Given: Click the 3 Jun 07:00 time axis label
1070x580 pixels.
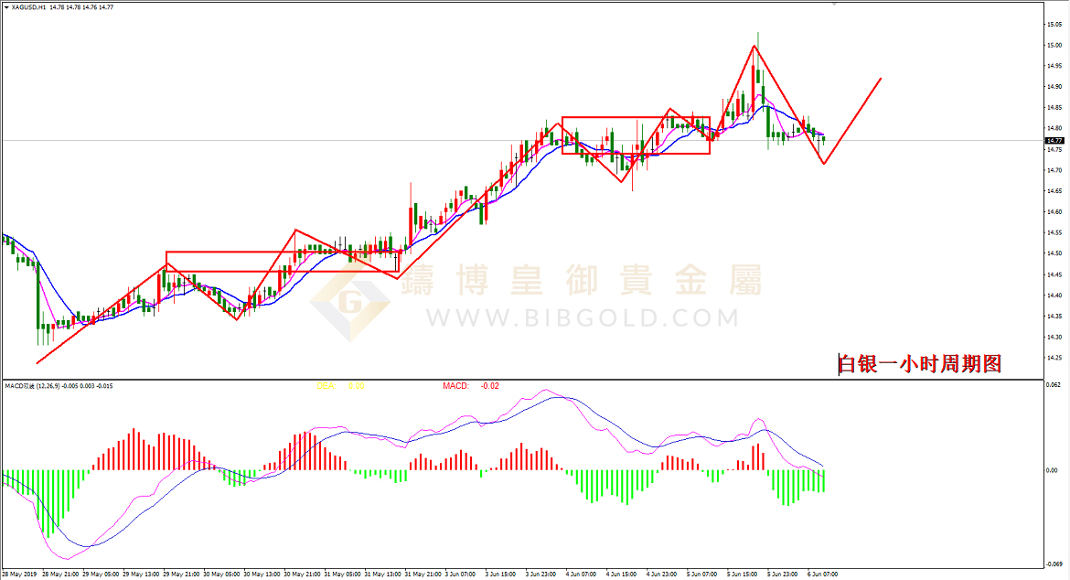Looking at the screenshot, I should click(x=461, y=575).
